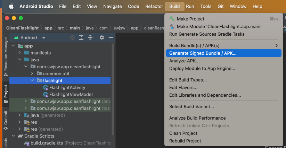Click the Make Project hammer icon
Image resolution: width=286 pixels, height=148 pixels.
(172, 19)
